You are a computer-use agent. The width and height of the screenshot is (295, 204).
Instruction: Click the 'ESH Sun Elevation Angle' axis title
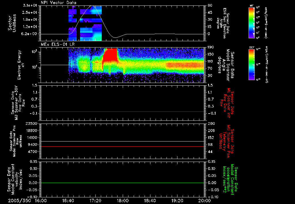tap(223, 23)
